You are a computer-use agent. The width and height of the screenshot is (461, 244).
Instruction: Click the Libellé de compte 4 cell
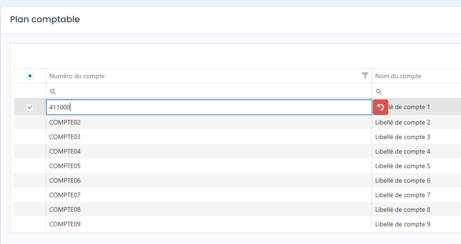[x=417, y=151]
